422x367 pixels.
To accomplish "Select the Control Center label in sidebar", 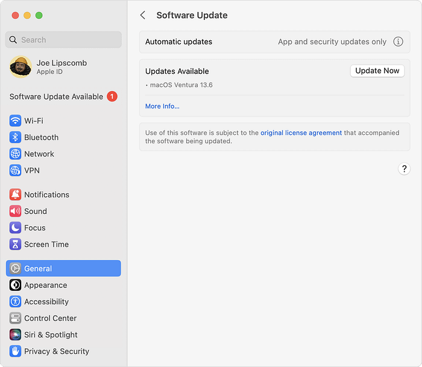I will tap(50, 318).
